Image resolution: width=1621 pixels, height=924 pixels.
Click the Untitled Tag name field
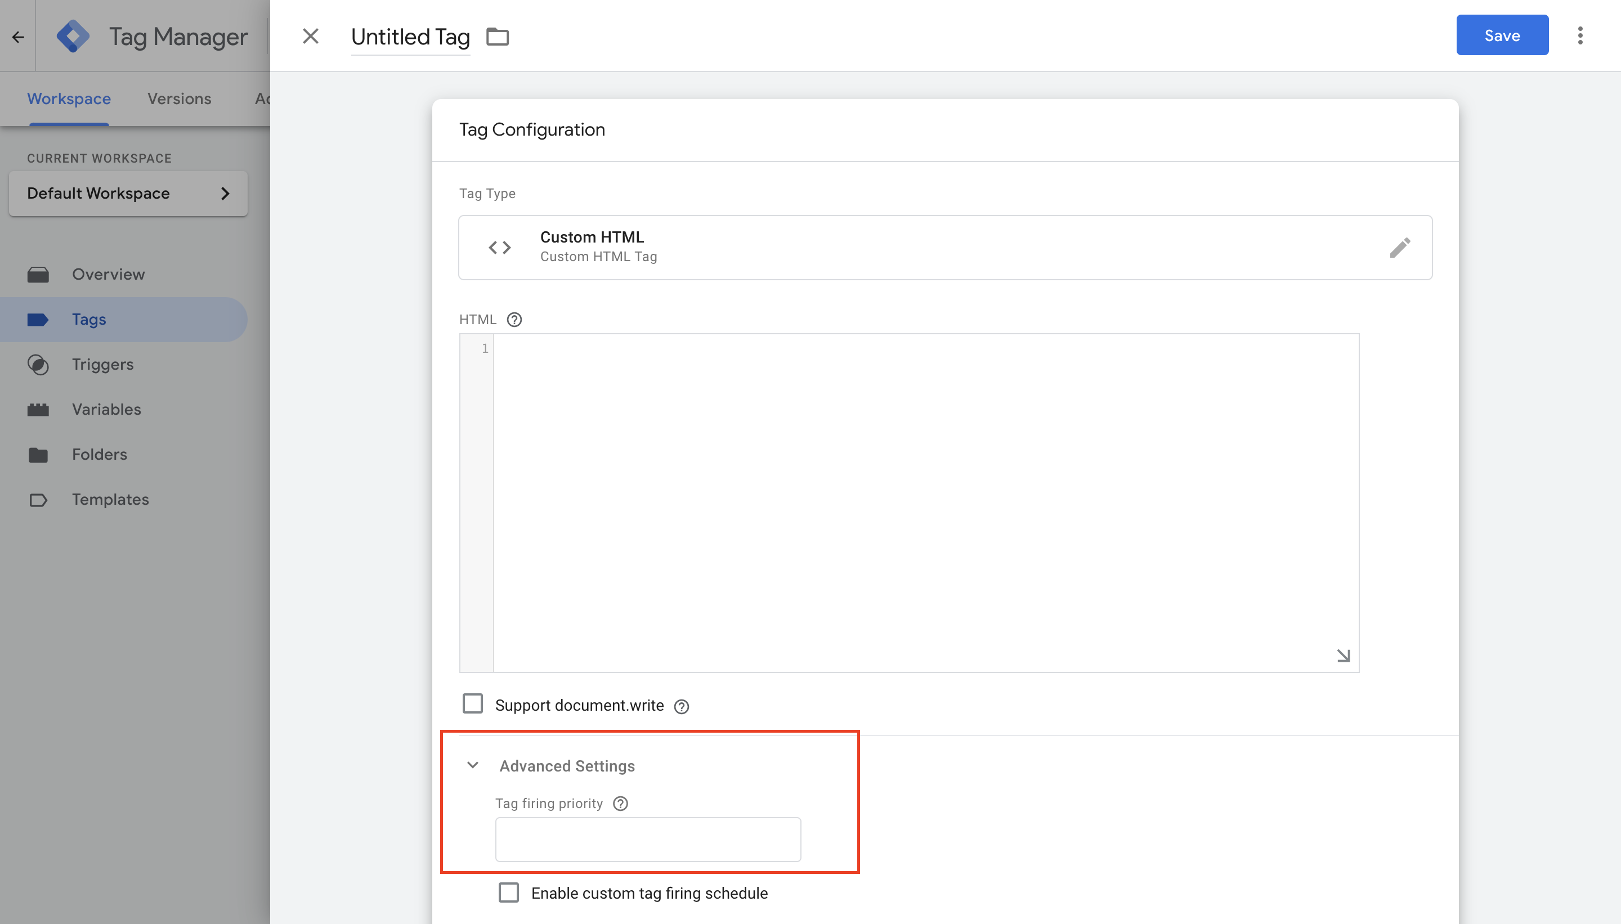tap(410, 37)
